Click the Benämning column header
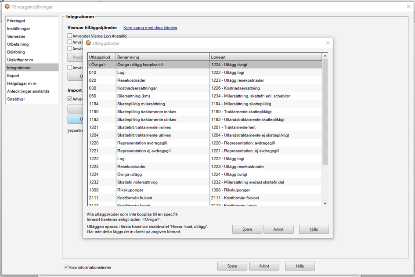Screen dimensions: 415x277 (163, 57)
